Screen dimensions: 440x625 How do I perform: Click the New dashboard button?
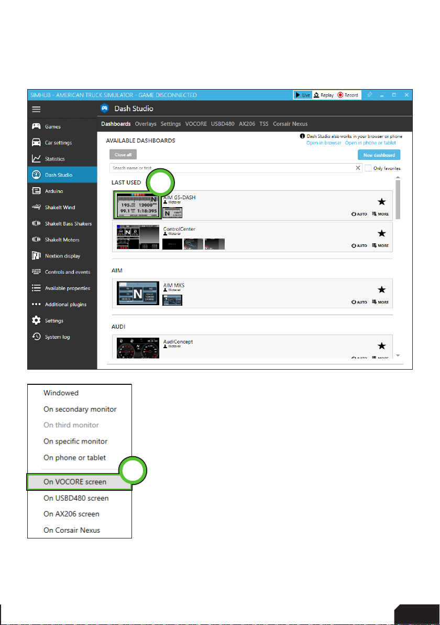[x=379, y=155]
